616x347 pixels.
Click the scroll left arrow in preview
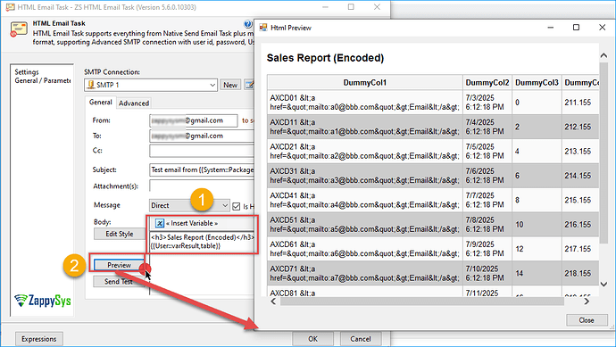pos(274,302)
